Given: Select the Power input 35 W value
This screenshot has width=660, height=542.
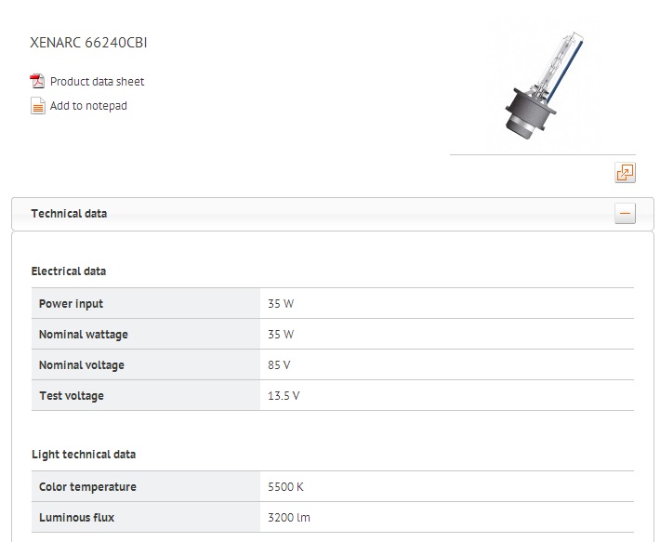Looking at the screenshot, I should 281,304.
